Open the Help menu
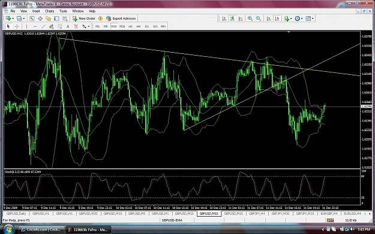 point(92,11)
